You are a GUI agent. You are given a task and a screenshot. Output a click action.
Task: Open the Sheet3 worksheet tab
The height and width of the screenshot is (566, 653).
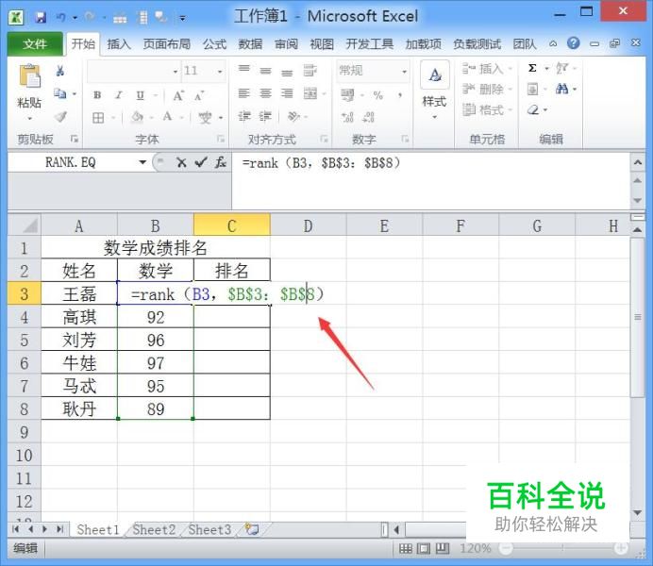point(209,530)
